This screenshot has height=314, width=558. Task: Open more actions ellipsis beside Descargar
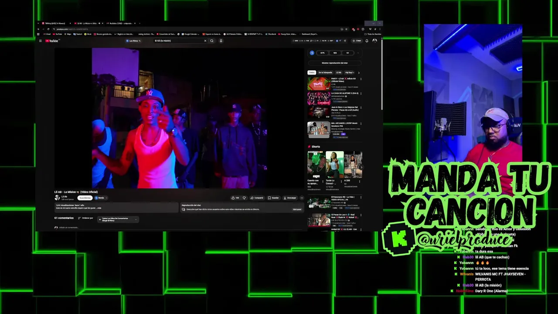[x=302, y=198]
